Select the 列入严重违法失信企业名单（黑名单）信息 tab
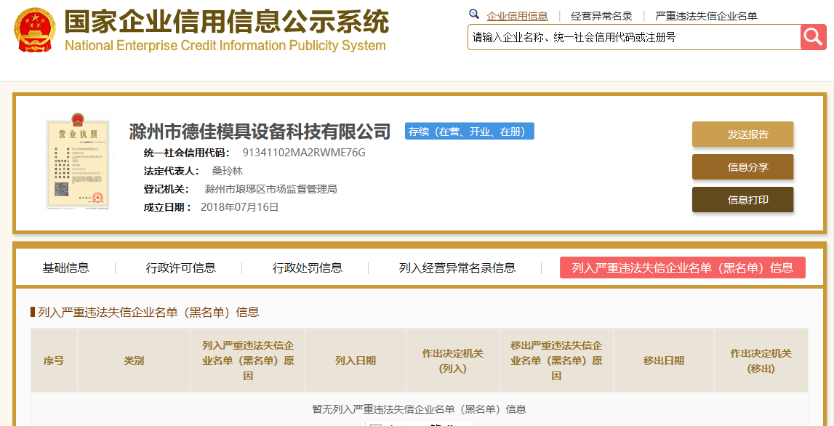834x426 pixels. 683,268
